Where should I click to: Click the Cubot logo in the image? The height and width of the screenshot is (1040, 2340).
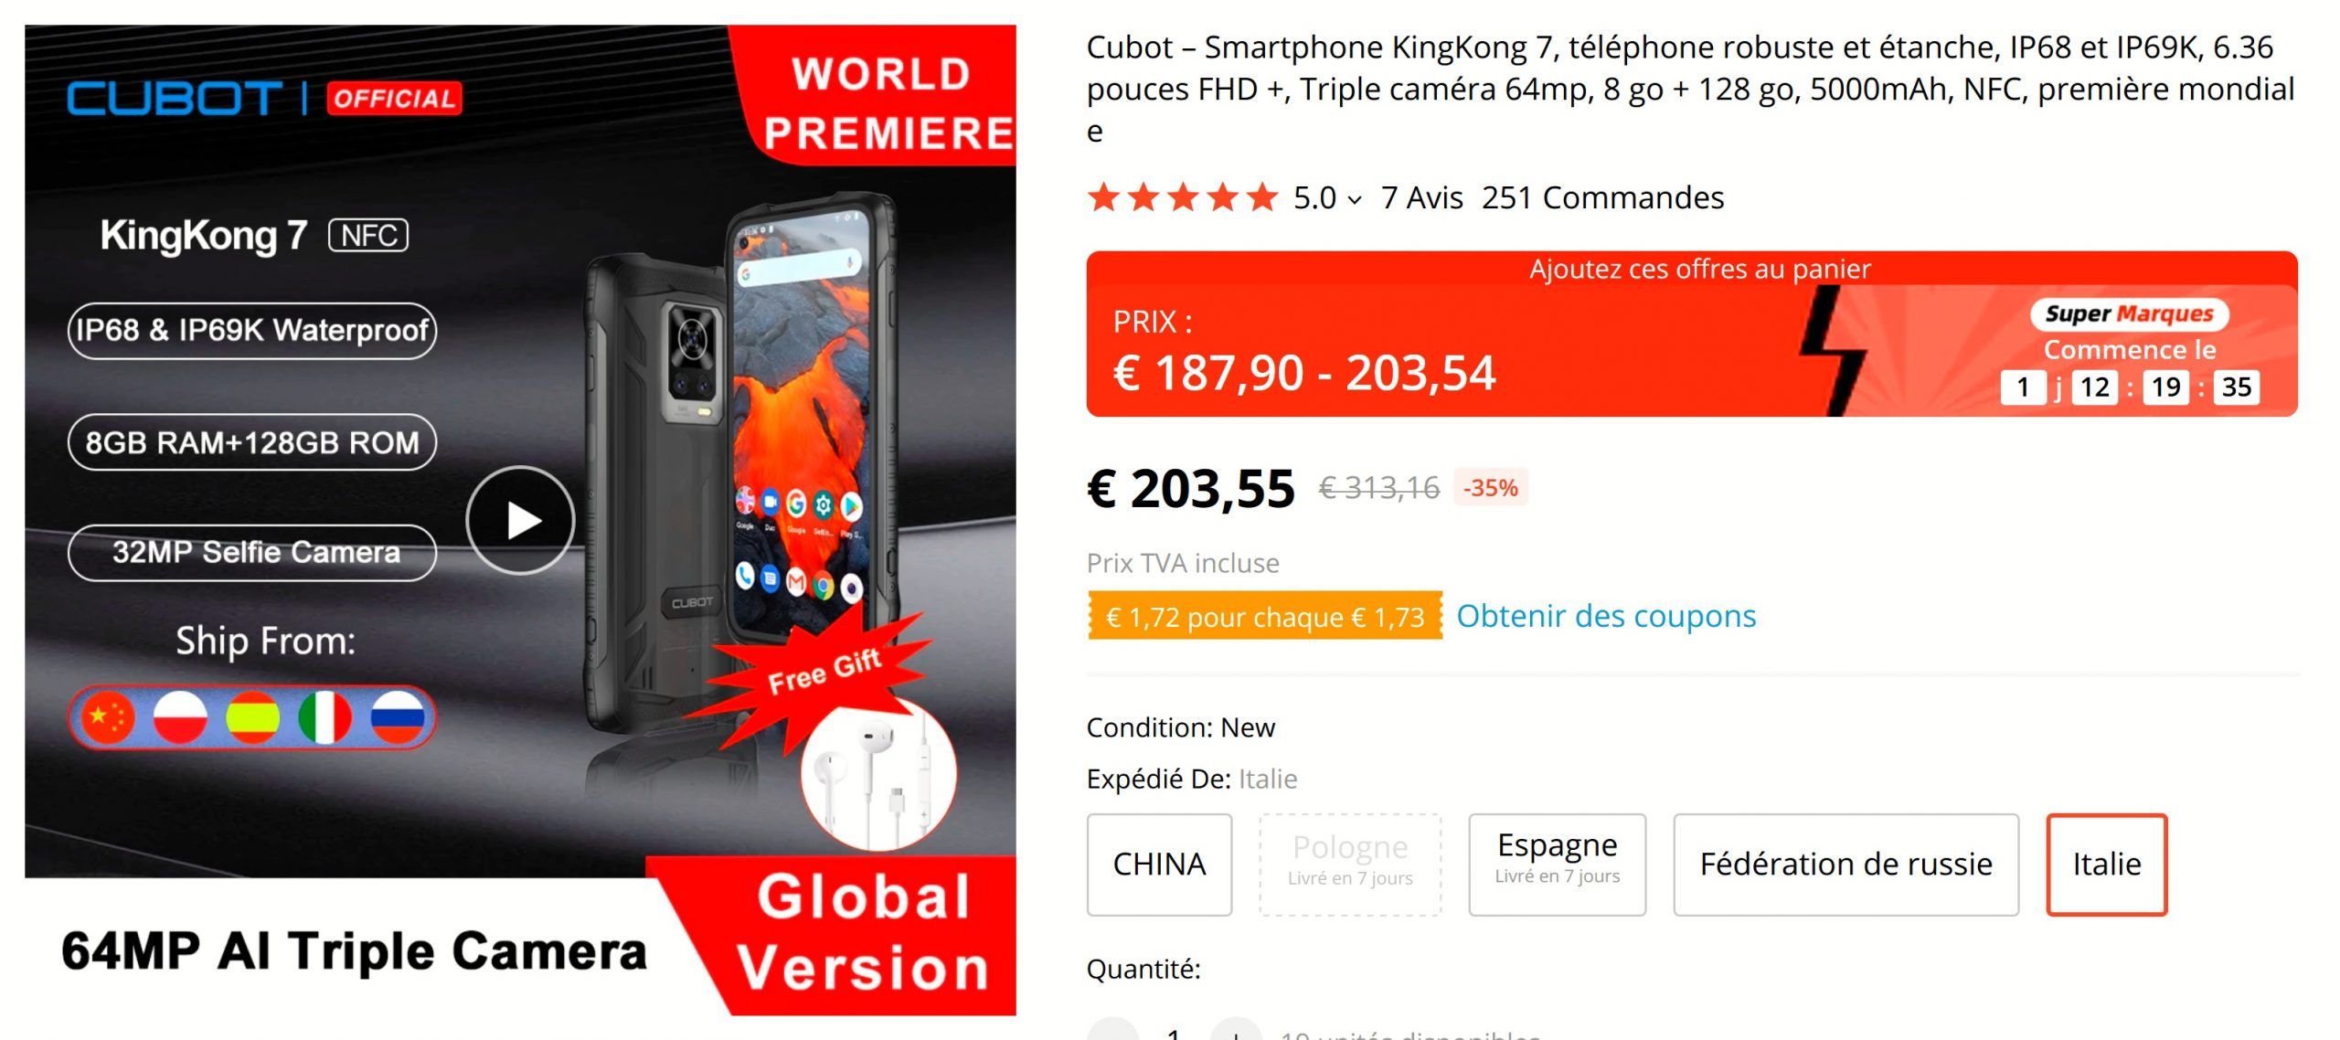click(174, 98)
